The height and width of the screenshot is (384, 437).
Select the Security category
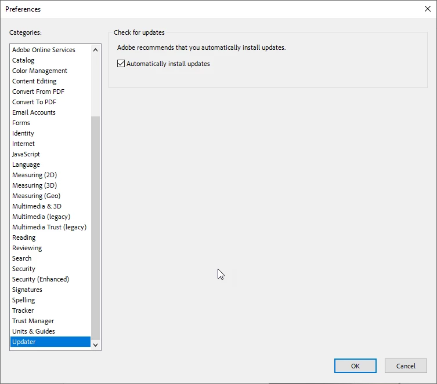tap(50, 269)
